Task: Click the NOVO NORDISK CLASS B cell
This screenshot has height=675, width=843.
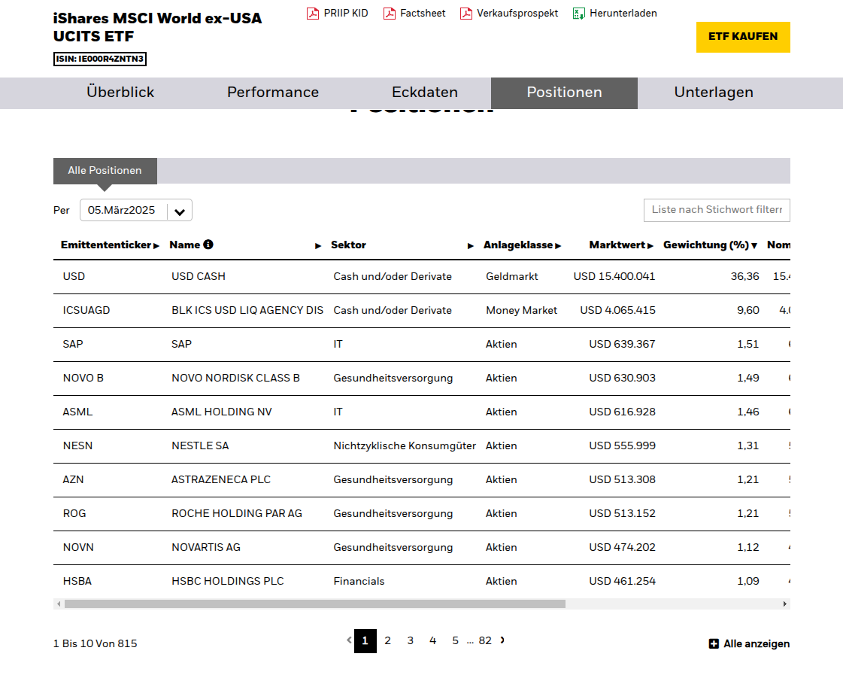Action: coord(235,378)
